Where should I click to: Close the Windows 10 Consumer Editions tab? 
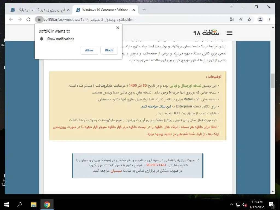click(x=133, y=10)
